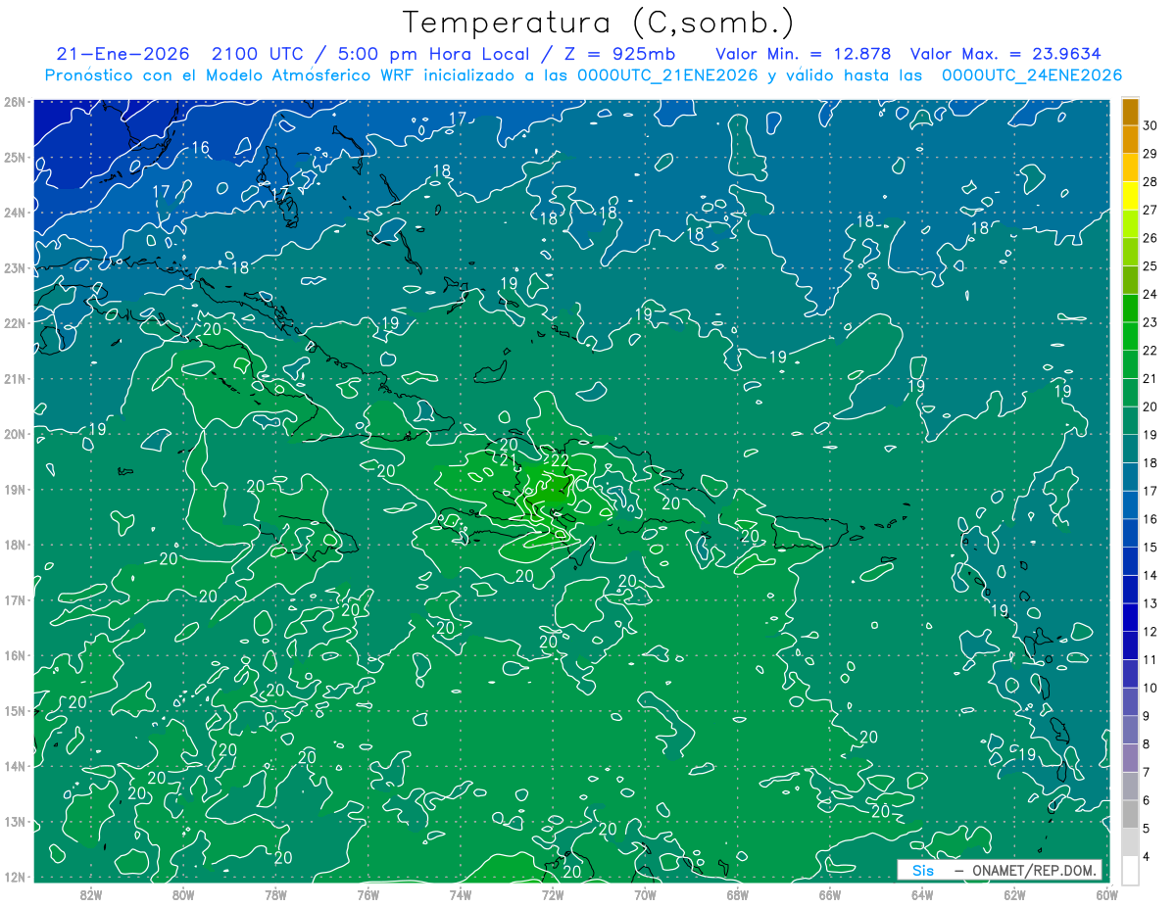1176x908 pixels.
Task: Click the 14N latitude axis label
Action: click(15, 766)
